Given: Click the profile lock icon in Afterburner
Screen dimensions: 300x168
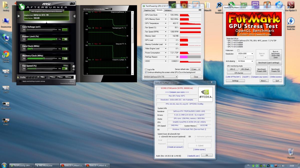Looking at the screenshot, I should point(18,77).
